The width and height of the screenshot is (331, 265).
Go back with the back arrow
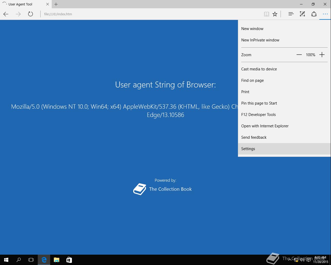point(6,14)
